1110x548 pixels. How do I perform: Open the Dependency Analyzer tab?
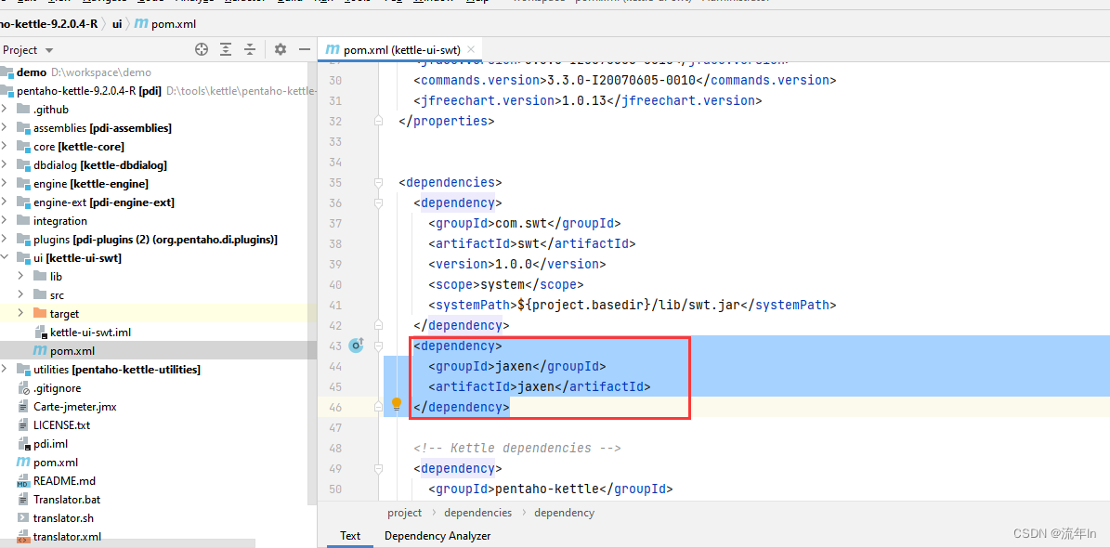[437, 536]
